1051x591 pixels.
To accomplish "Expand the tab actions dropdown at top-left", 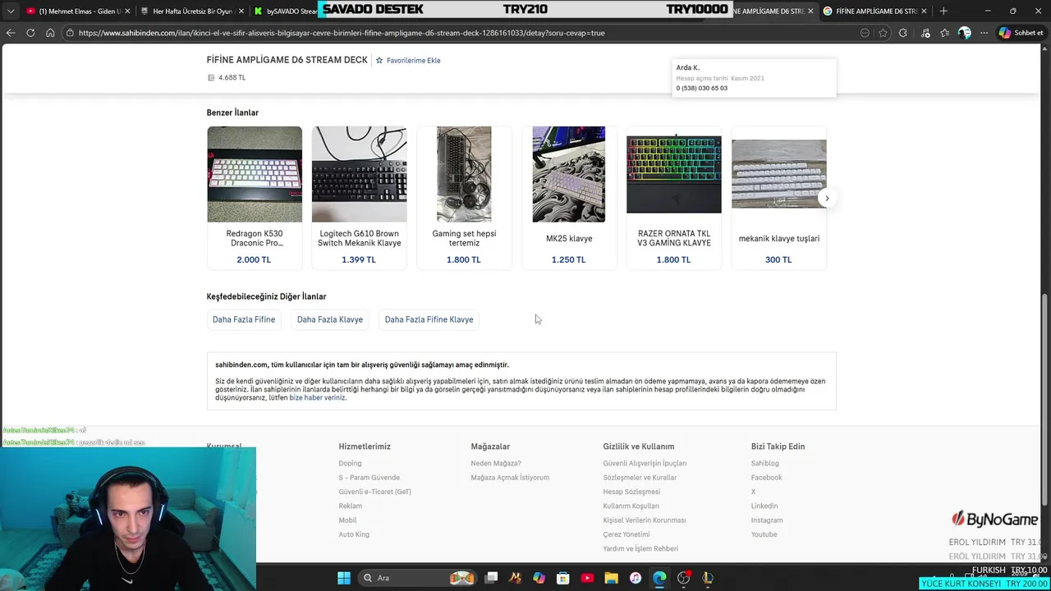I will (11, 11).
